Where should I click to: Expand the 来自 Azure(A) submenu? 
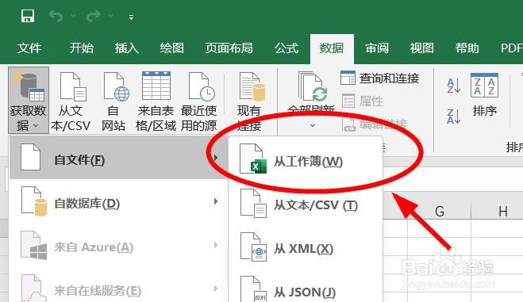(118, 246)
